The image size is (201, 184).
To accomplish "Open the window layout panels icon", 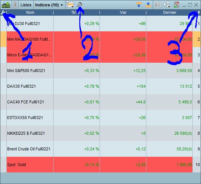I will coord(158,5).
